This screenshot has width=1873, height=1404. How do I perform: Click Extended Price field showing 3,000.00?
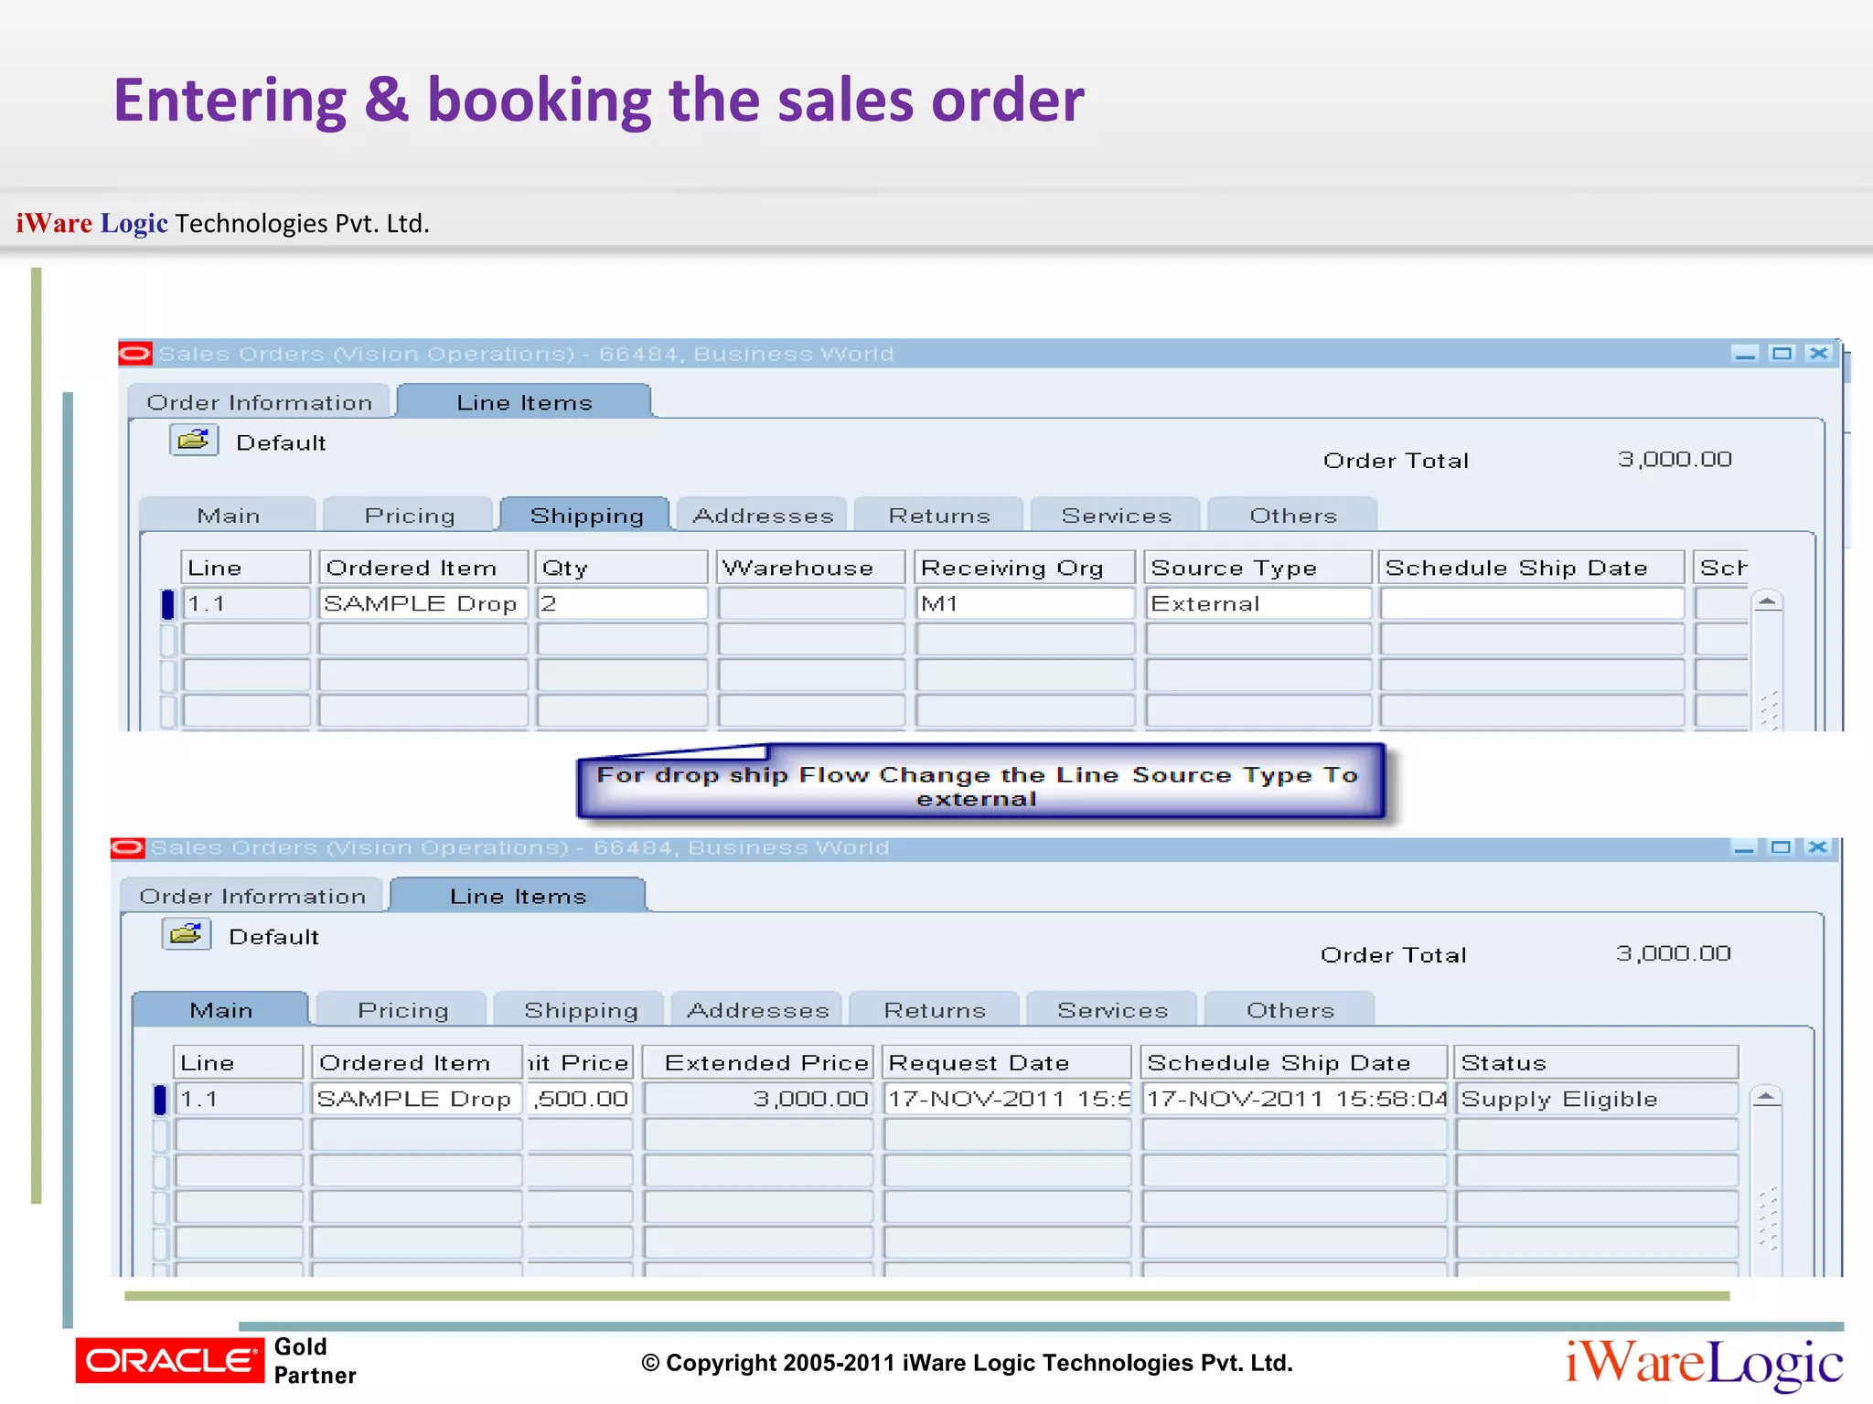758,1098
